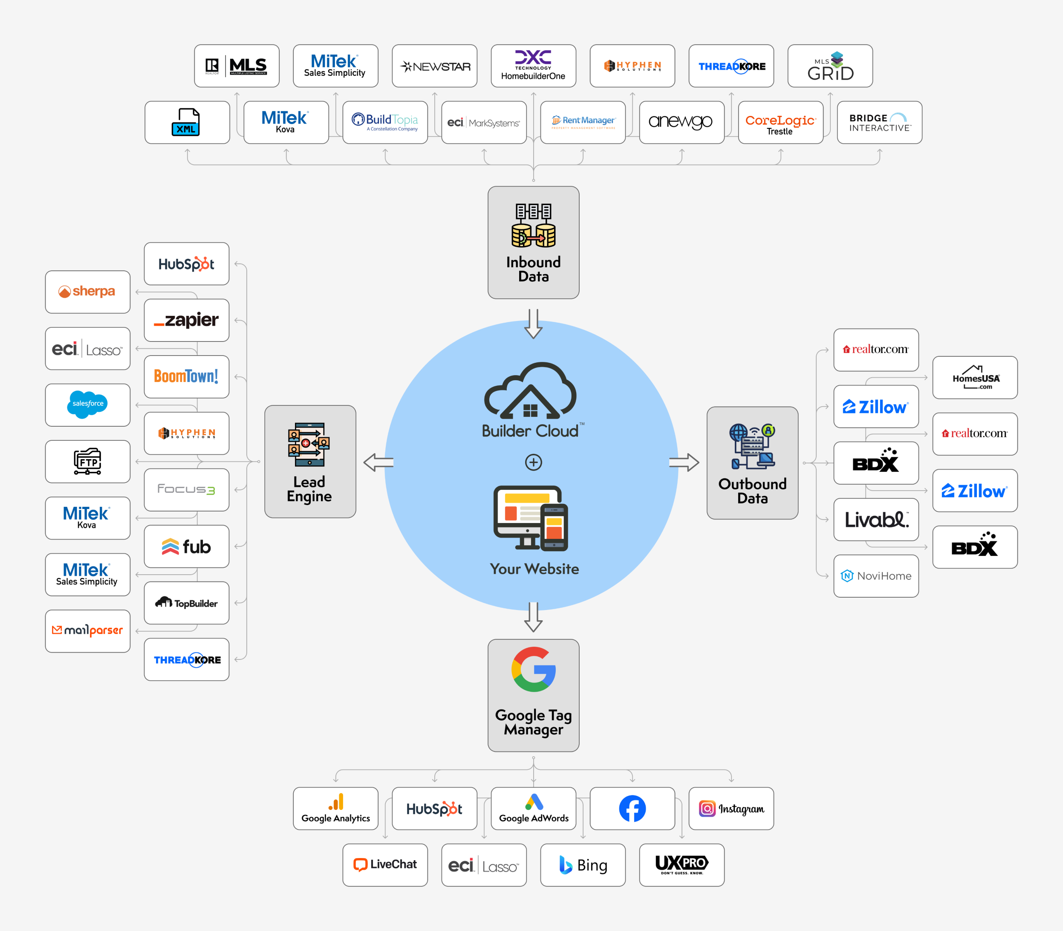Image resolution: width=1063 pixels, height=931 pixels.
Task: Click the Rent Manager card
Action: pos(583,123)
